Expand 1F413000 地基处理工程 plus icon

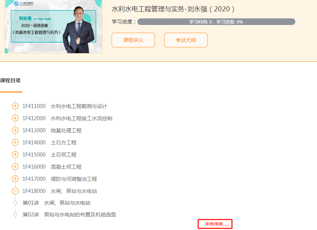coord(15,130)
